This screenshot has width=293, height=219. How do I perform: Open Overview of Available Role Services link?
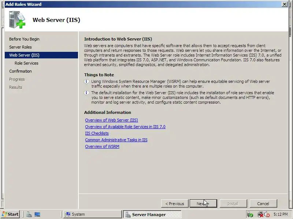pyautogui.click(x=125, y=127)
